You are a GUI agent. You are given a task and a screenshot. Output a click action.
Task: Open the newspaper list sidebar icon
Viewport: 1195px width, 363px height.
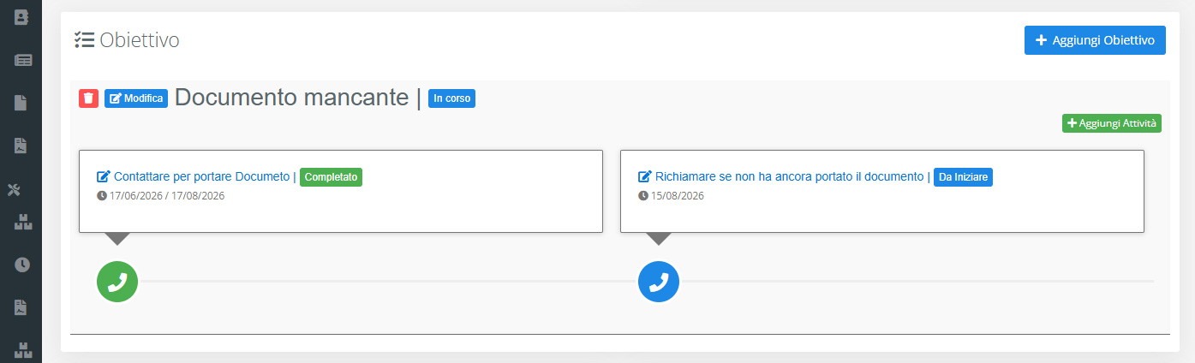coord(22,60)
